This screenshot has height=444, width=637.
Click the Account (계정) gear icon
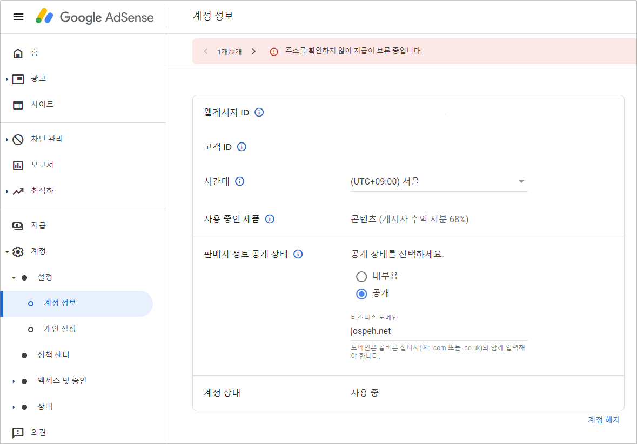(18, 251)
